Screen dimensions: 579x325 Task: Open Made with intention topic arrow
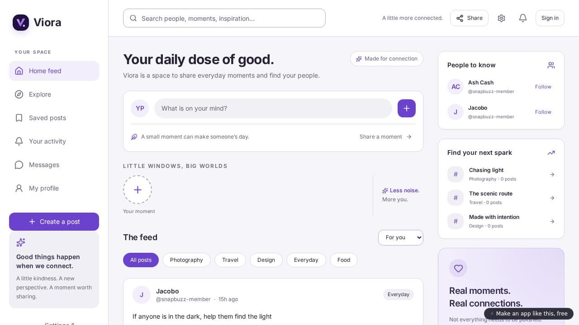[552, 222]
